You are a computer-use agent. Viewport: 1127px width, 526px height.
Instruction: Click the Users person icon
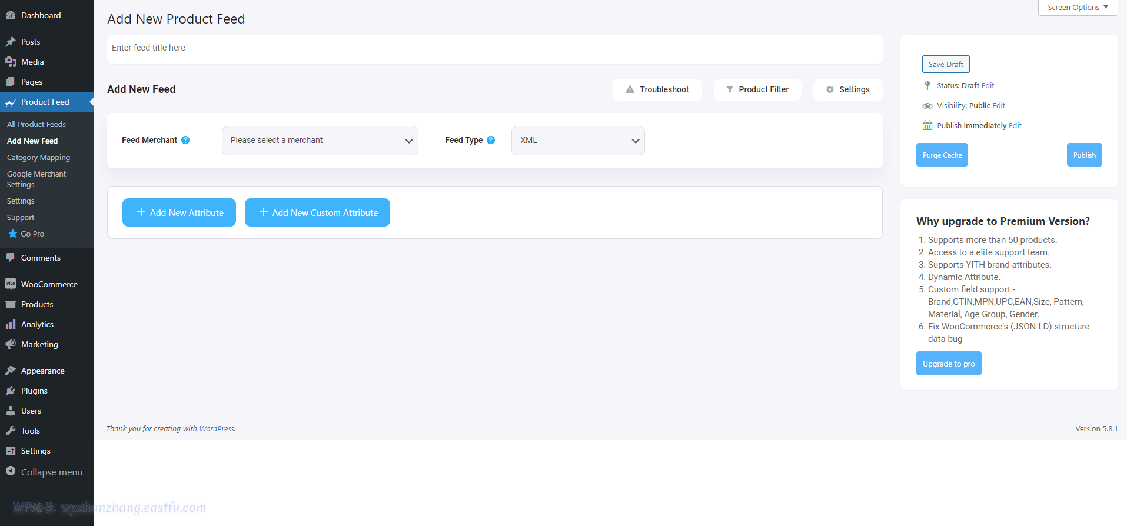coord(11,411)
